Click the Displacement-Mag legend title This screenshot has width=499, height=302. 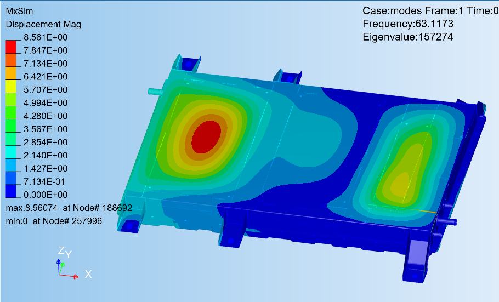[x=43, y=25]
